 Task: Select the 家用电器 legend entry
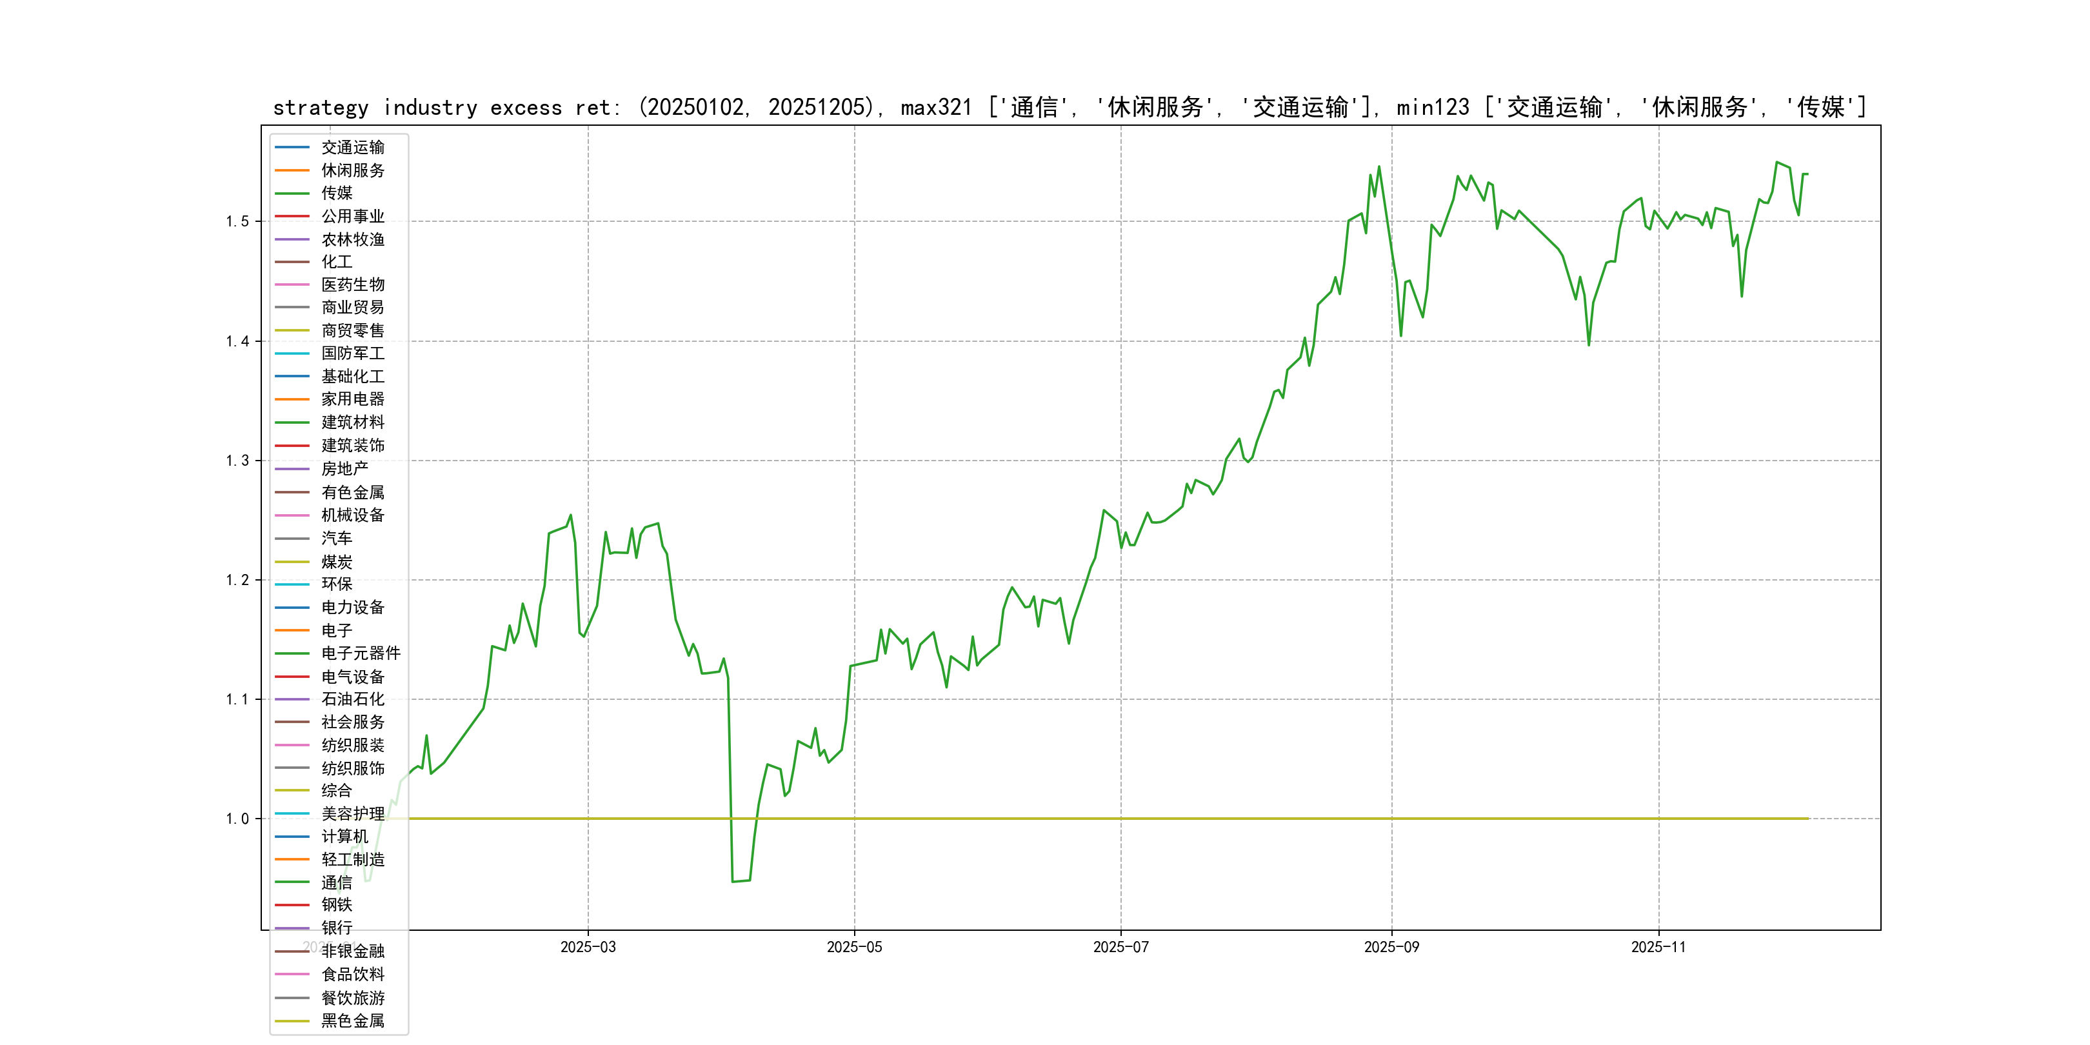click(352, 399)
